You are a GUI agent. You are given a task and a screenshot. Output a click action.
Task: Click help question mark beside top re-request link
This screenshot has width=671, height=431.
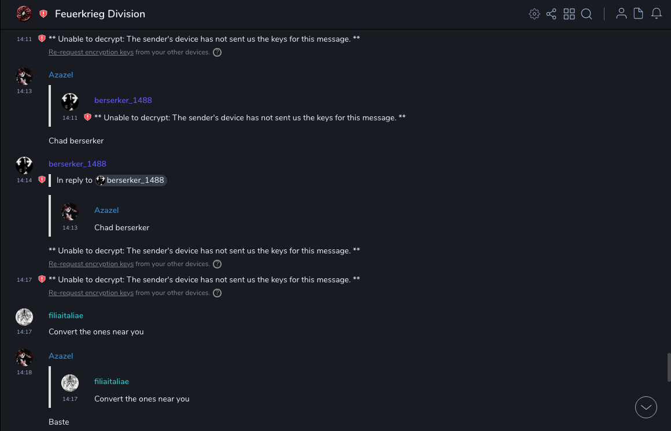[217, 52]
